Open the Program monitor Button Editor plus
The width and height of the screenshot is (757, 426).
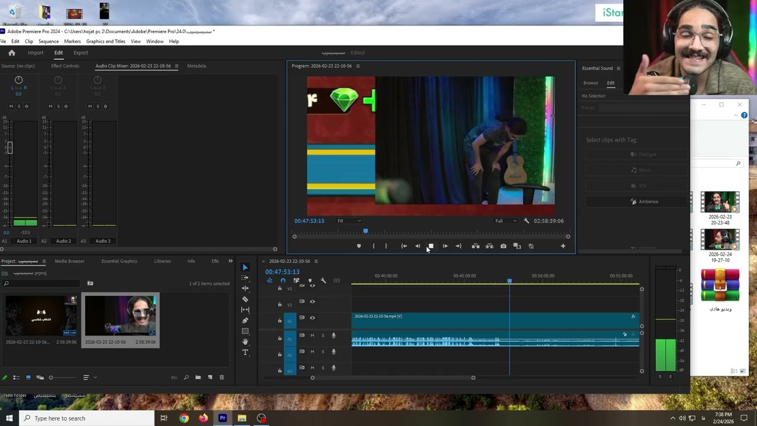pyautogui.click(x=563, y=246)
